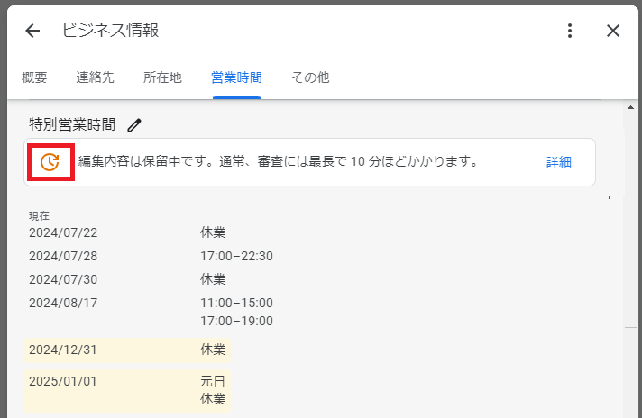642x418 pixels.
Task: Open the 所在地 tab
Action: (162, 77)
